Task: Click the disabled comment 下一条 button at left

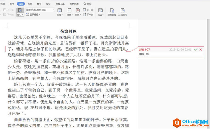Action: 8,14
